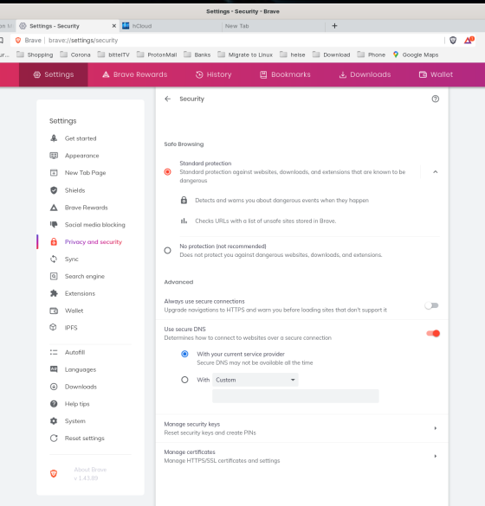485x506 pixels.
Task: Expand Manage security keys row arrow
Action: (436, 428)
